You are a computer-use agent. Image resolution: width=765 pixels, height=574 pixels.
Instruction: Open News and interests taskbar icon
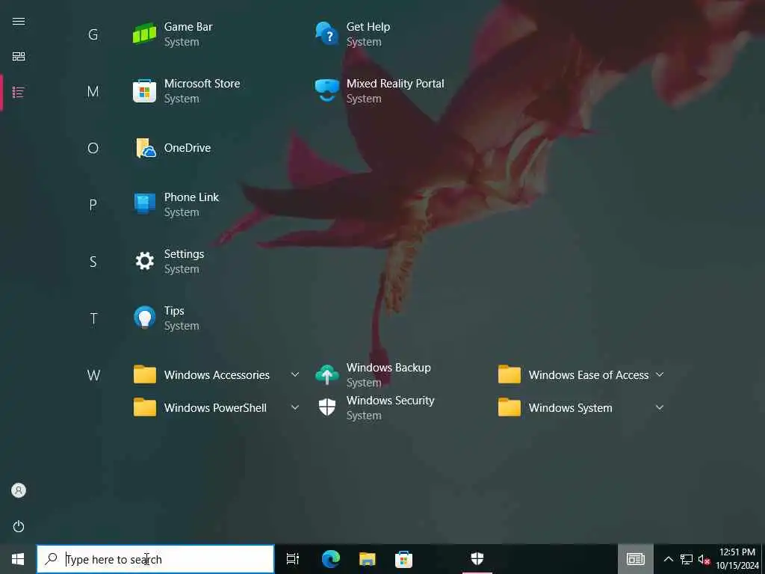pyautogui.click(x=636, y=559)
